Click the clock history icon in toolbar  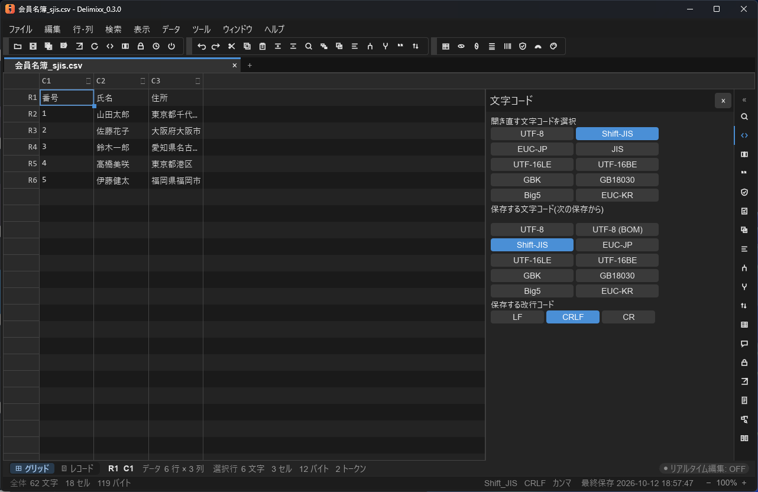[156, 46]
